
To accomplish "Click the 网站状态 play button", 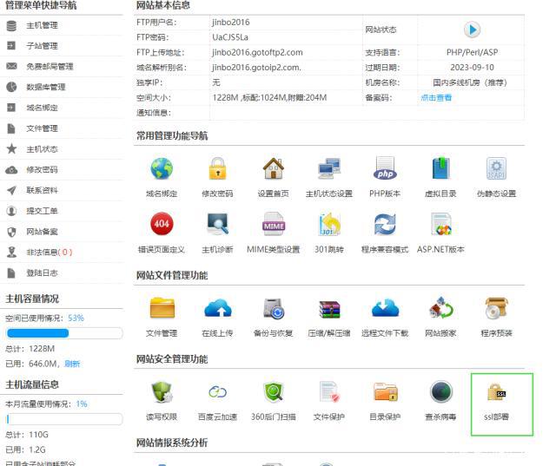I will (x=472, y=30).
